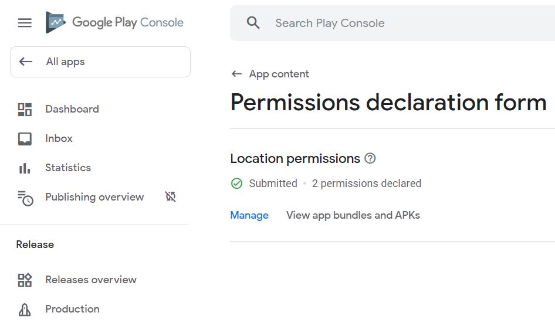
Task: Click the Dashboard grid icon
Action: [x=25, y=109]
